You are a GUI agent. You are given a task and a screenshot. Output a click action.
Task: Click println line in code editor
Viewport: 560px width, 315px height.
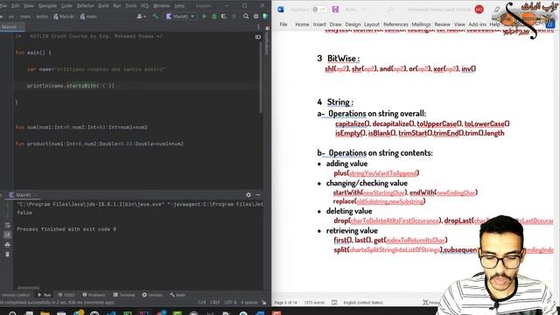click(71, 86)
